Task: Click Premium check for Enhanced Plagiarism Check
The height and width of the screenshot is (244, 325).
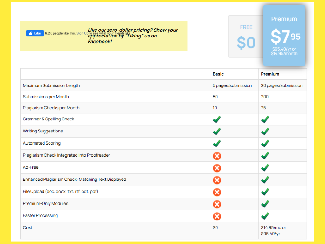Action: (x=265, y=180)
